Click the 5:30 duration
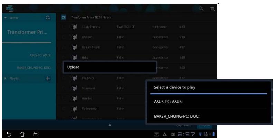This screenshot has height=138, width=273. point(182,37)
